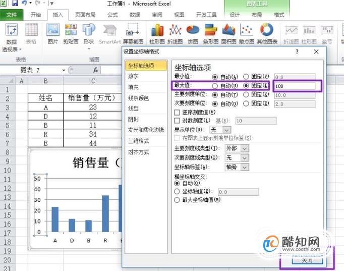Screen dimensions: 344x271
Task: Switch to the View (视图) tab
Action: [x=179, y=15]
